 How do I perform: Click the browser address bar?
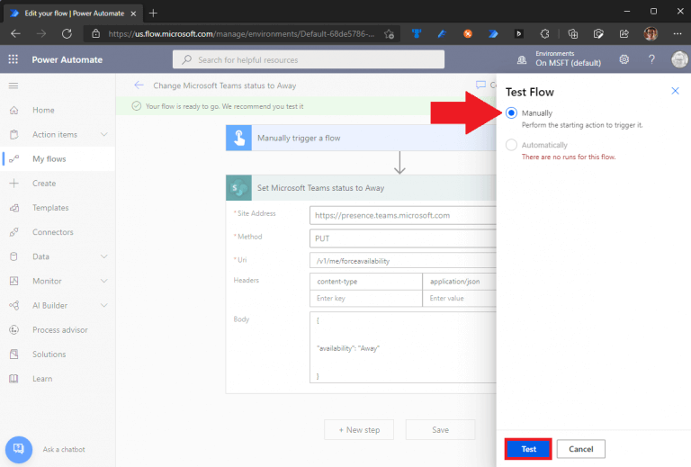[x=241, y=34]
